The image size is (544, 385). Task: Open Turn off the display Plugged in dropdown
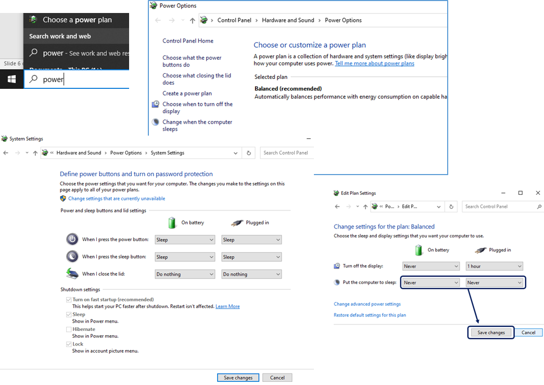point(494,266)
